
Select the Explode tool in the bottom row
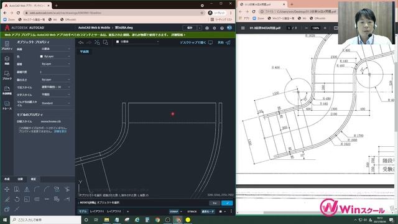[x=7, y=209]
